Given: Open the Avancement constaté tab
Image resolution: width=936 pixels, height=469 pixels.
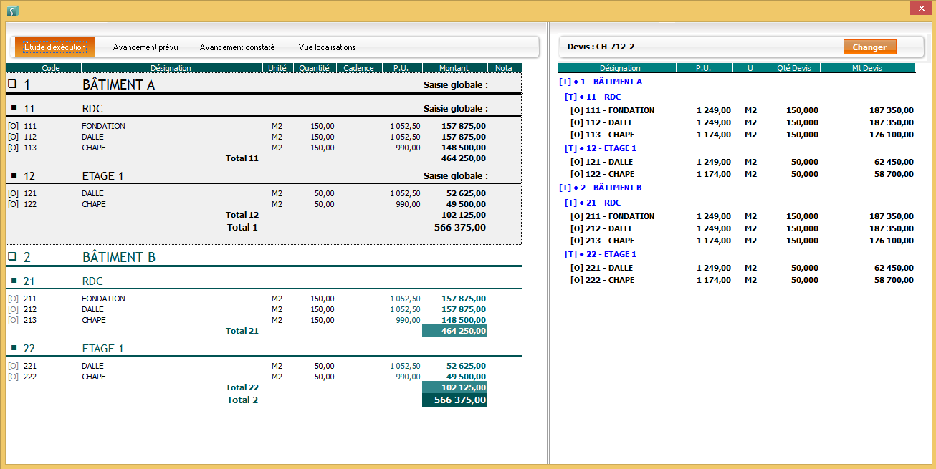Looking at the screenshot, I should click(237, 47).
